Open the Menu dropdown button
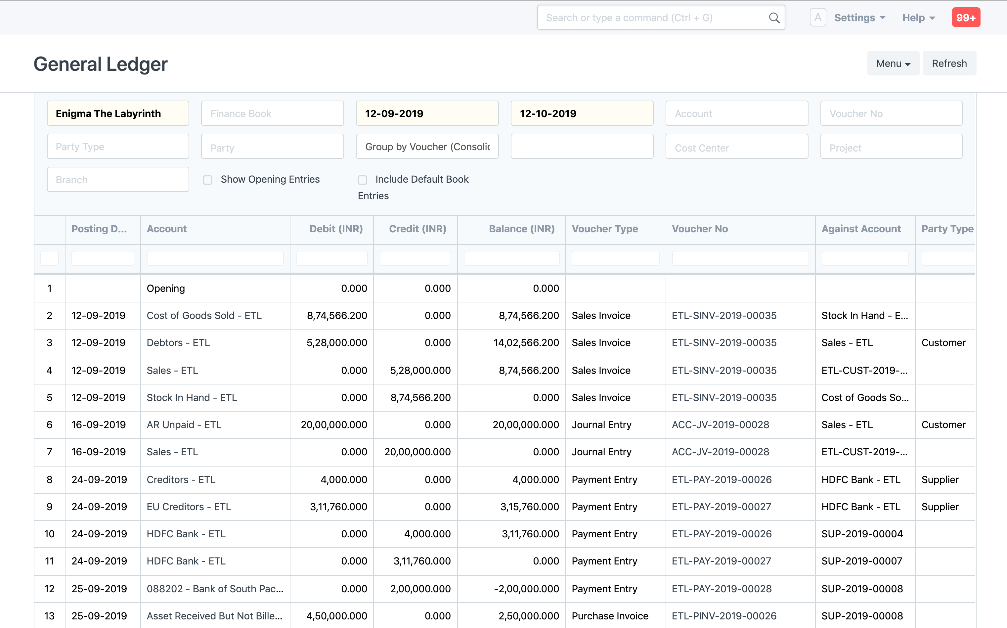This screenshot has height=628, width=1007. (893, 64)
